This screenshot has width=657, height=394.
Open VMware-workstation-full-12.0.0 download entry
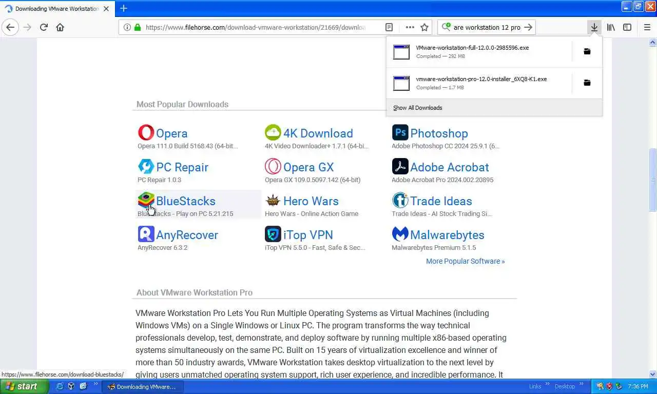(x=478, y=51)
